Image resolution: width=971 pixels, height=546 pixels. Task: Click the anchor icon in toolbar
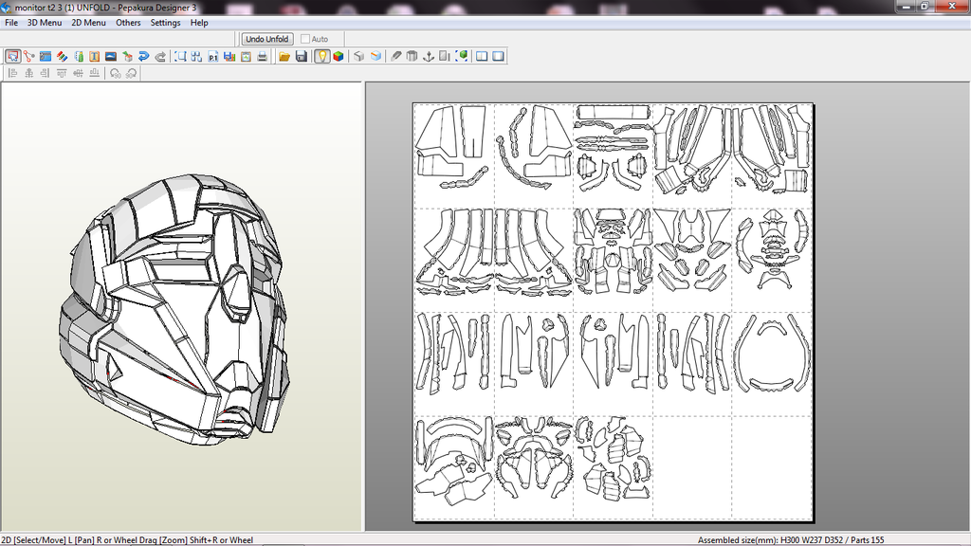coord(428,57)
